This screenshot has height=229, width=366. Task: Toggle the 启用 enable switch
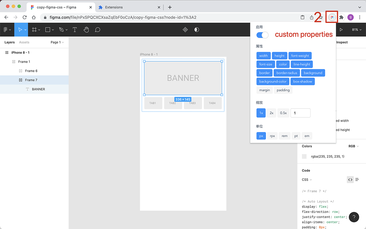pos(262,35)
